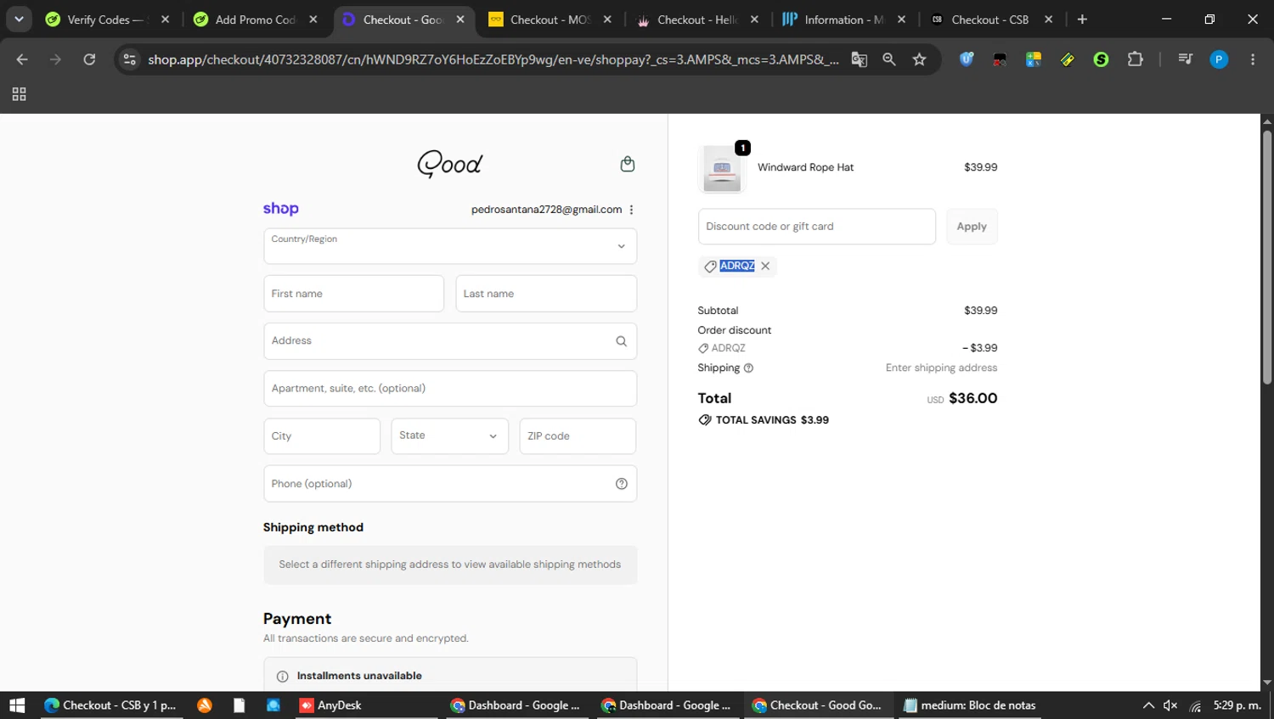Click the zoom magnifier icon in address bar
1274x719 pixels.
[x=888, y=59]
